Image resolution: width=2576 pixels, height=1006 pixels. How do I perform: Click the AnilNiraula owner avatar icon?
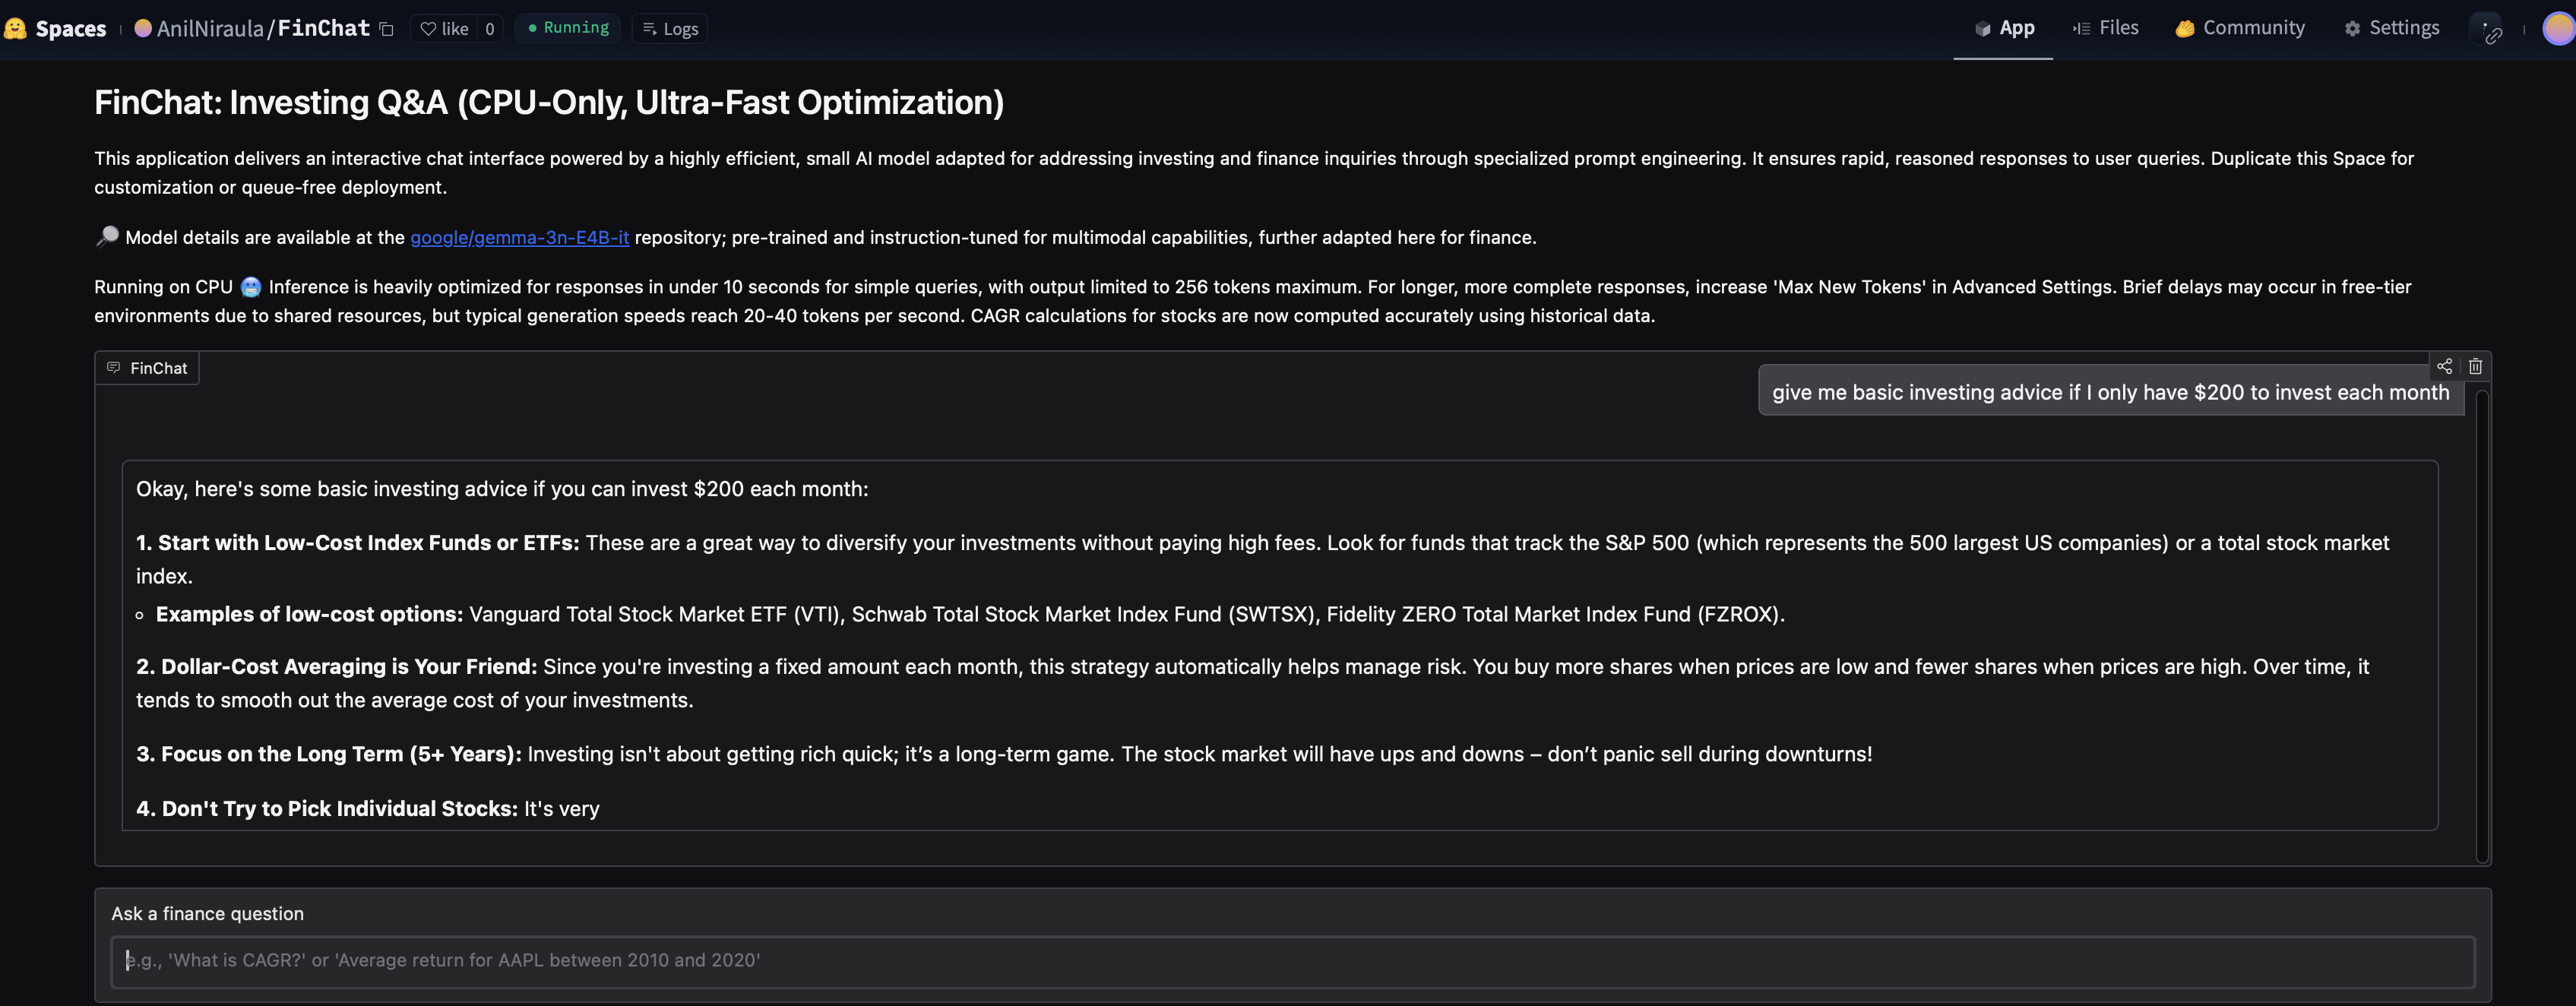(143, 28)
